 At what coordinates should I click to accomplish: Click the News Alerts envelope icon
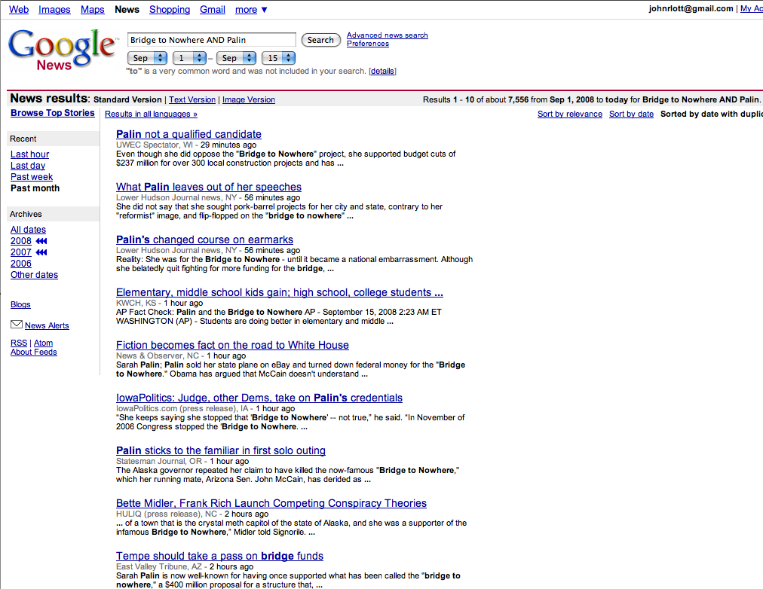pos(17,325)
